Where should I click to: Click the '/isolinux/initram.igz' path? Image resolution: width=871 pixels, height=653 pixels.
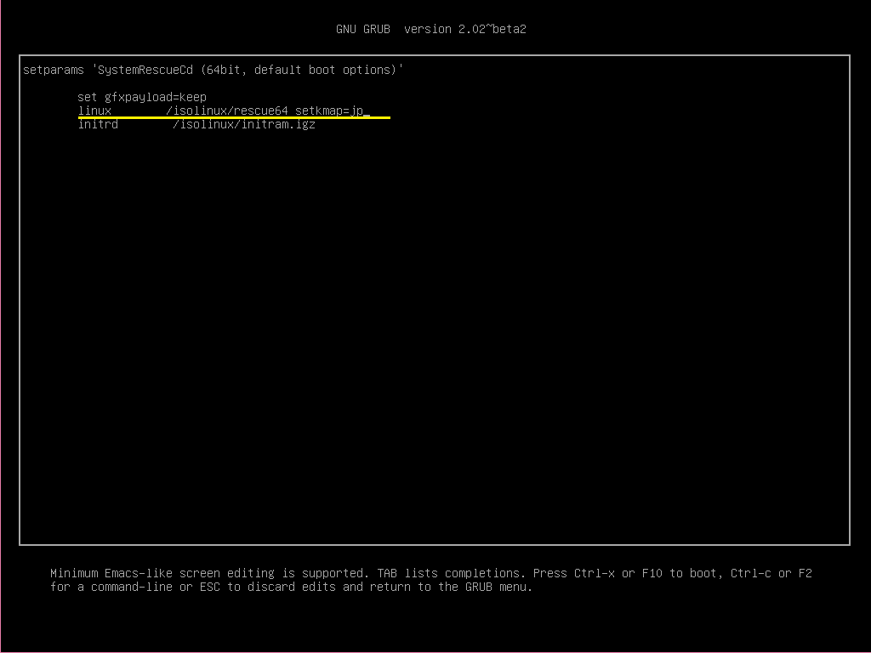[244, 124]
